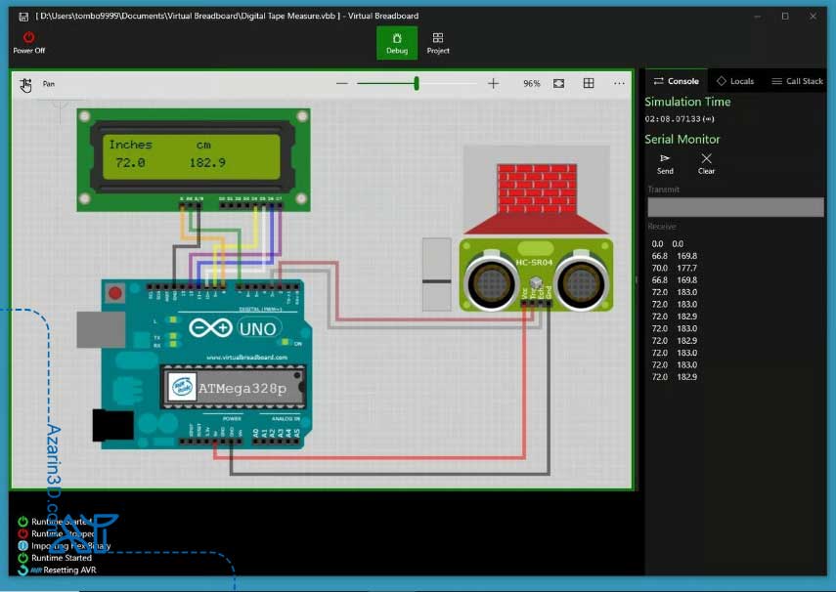Click the fit-to-screen icon
The height and width of the screenshot is (592, 836).
coord(558,84)
